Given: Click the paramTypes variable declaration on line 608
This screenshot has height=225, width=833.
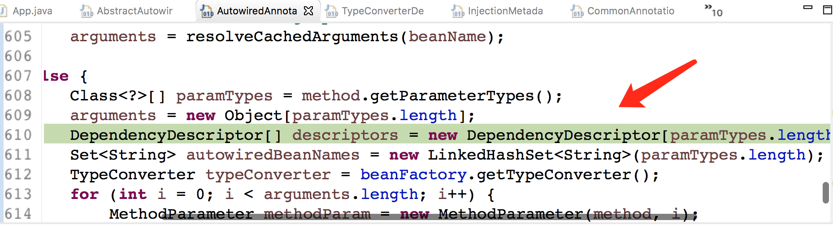Looking at the screenshot, I should [x=224, y=96].
